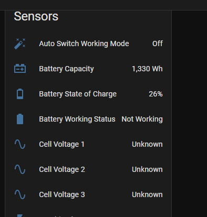Select the battery outline icon for State of Charge
Screen dimensions: 207x217
point(20,94)
